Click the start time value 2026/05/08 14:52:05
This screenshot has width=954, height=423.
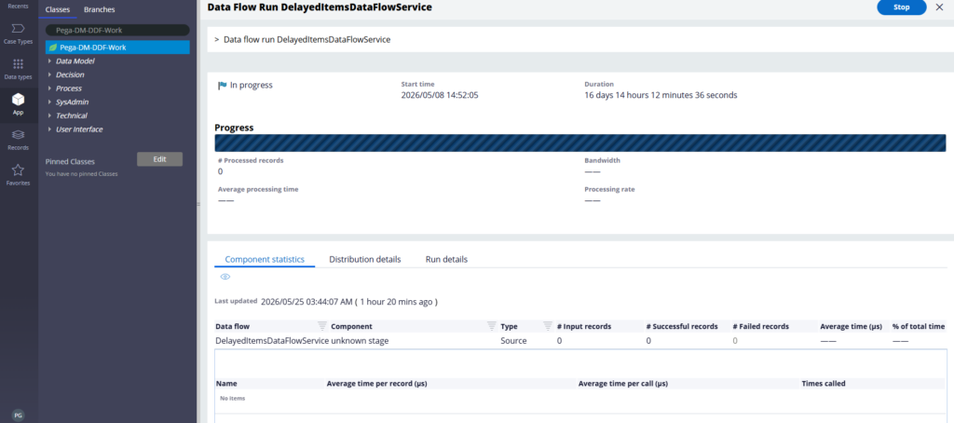(440, 96)
